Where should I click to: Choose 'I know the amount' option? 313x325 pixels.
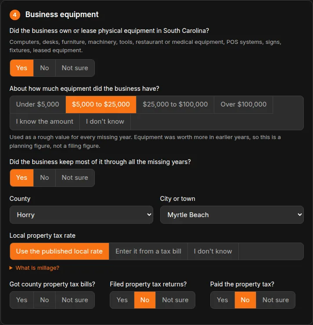(x=45, y=121)
